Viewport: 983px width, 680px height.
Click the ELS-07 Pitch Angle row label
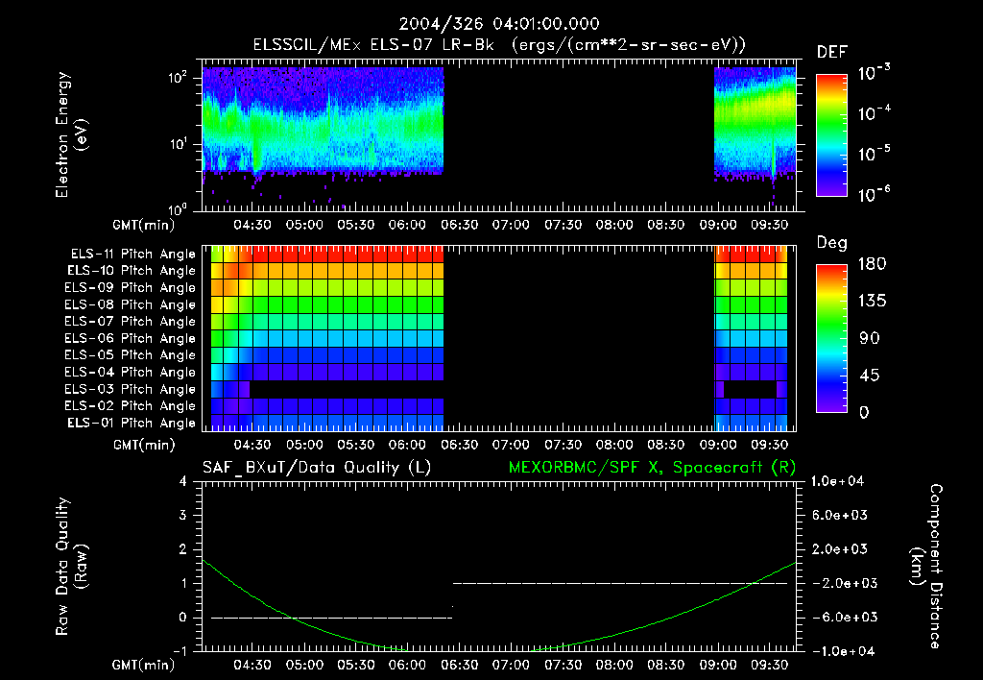pyautogui.click(x=131, y=321)
